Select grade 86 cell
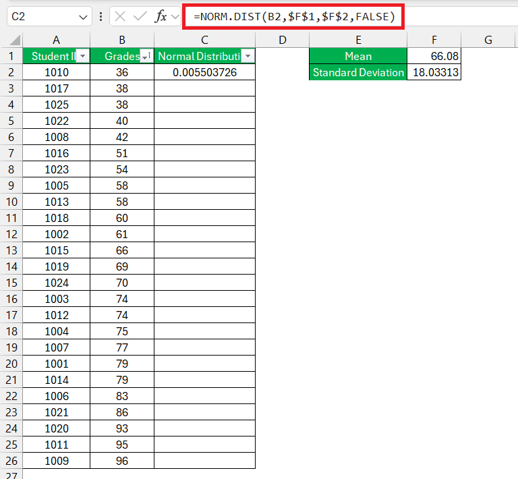 click(x=122, y=412)
